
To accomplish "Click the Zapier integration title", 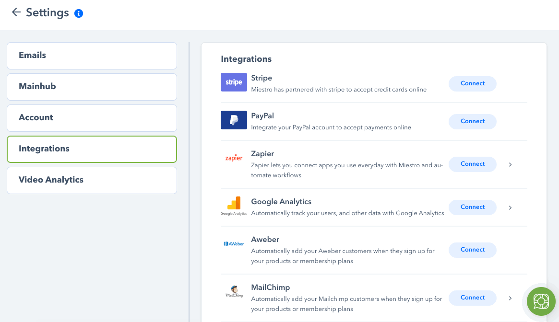I will [x=262, y=154].
